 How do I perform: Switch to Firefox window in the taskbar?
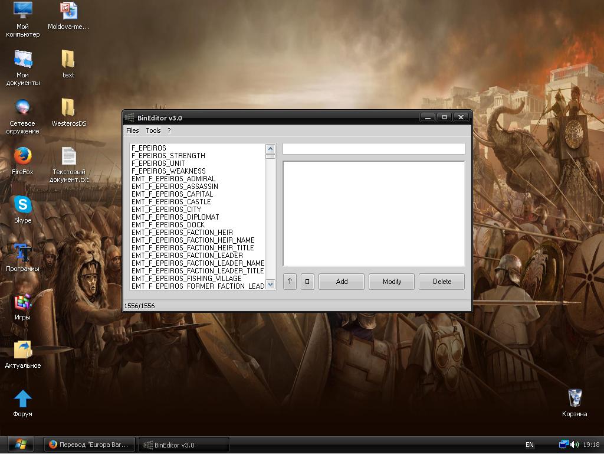pos(90,445)
